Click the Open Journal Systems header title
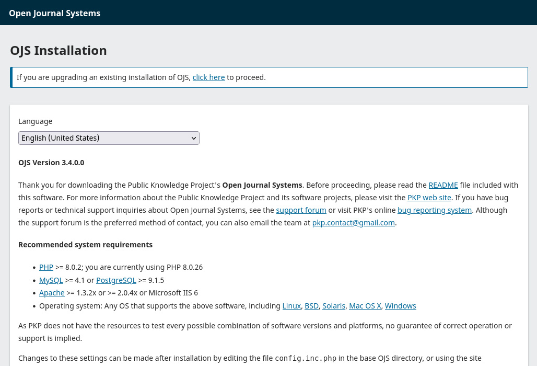 point(54,13)
